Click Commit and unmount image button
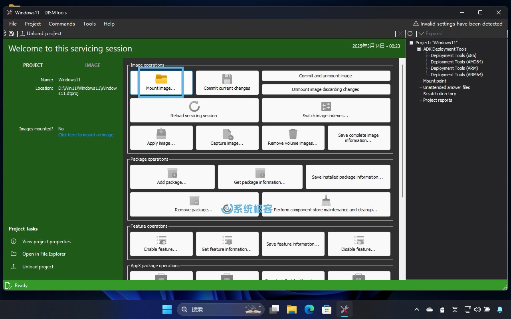Viewport: 511px width, 319px height. click(x=326, y=76)
